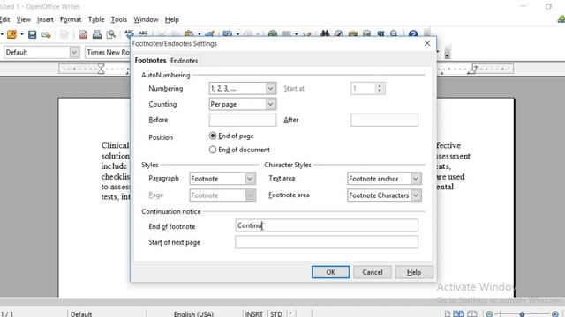
Task: Open the Insert menu
Action: (x=45, y=19)
